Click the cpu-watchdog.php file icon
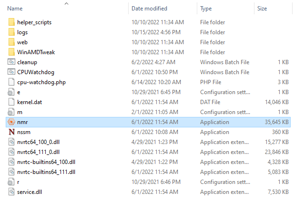Screen dimensions: 304x202 (11, 82)
